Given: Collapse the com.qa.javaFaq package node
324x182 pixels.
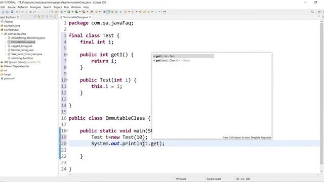Looking at the screenshot, I should [x=2, y=34].
